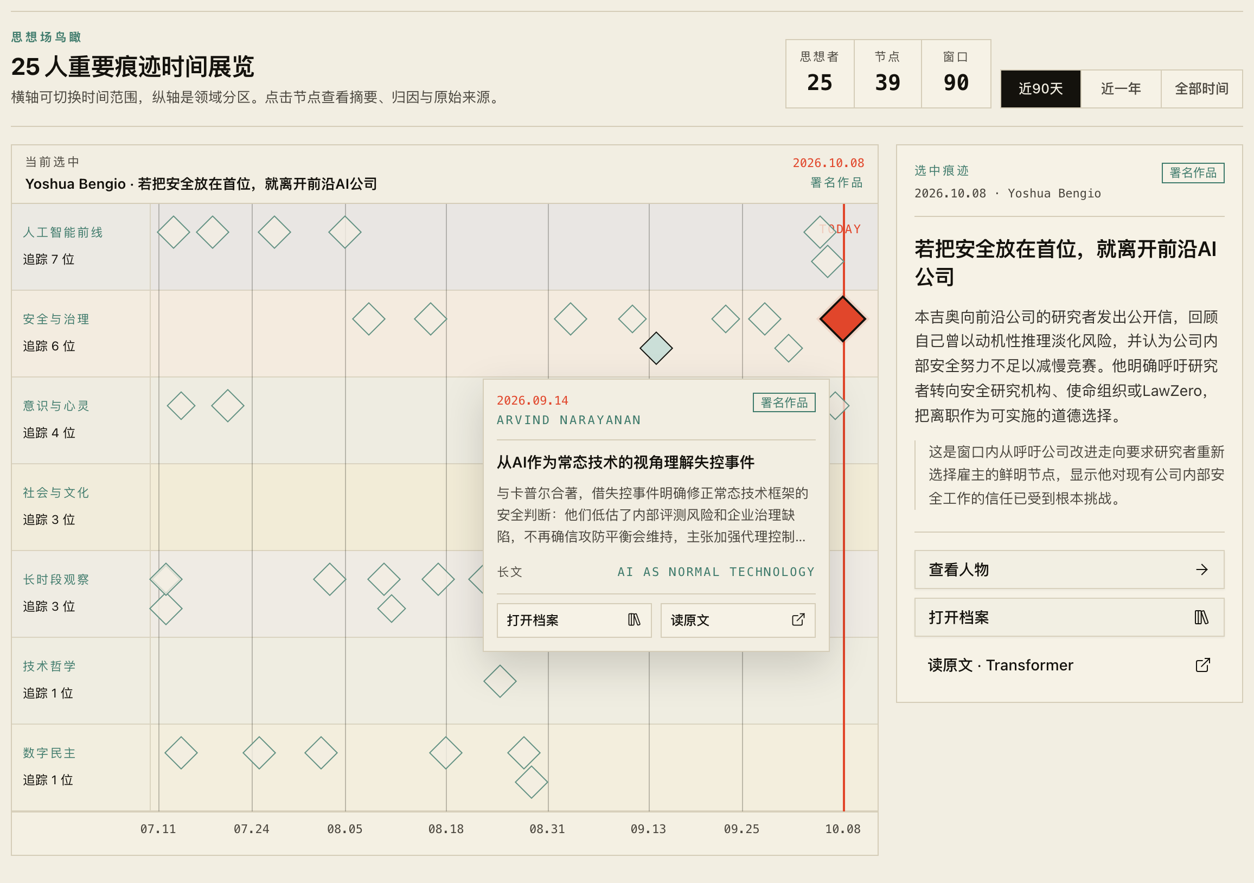Click the 署名作品 tag in side panel
This screenshot has height=883, width=1254.
1193,173
